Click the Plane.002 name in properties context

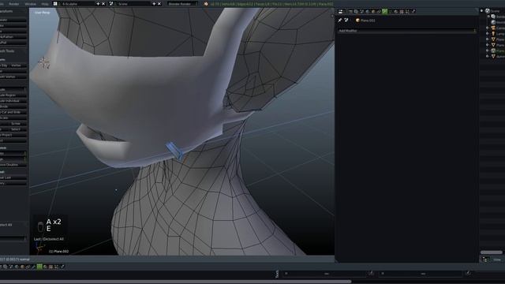click(368, 21)
